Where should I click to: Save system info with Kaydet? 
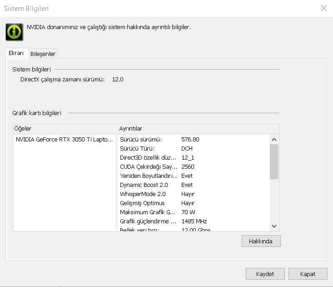[265, 274]
